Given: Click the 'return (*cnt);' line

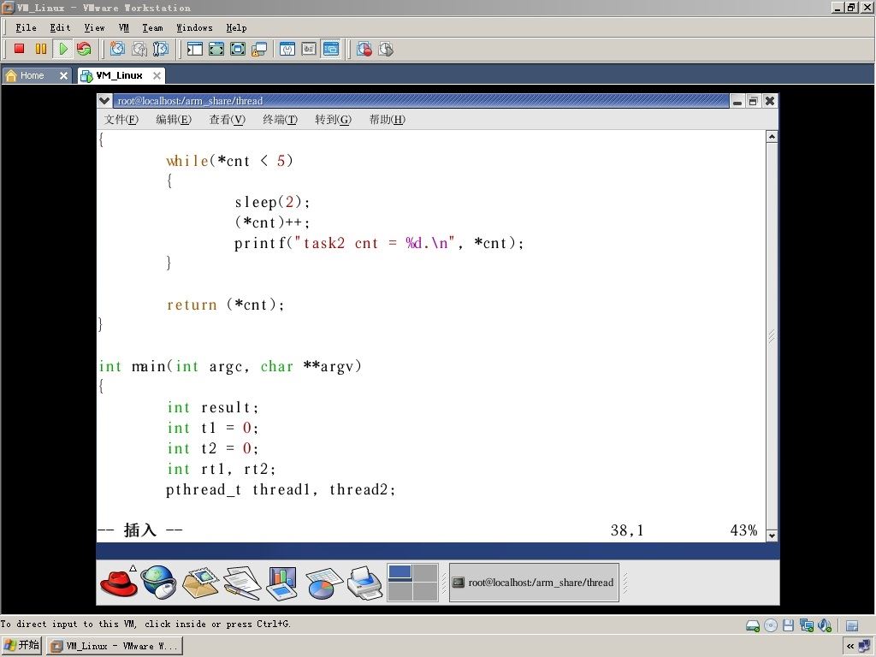Looking at the screenshot, I should [226, 305].
